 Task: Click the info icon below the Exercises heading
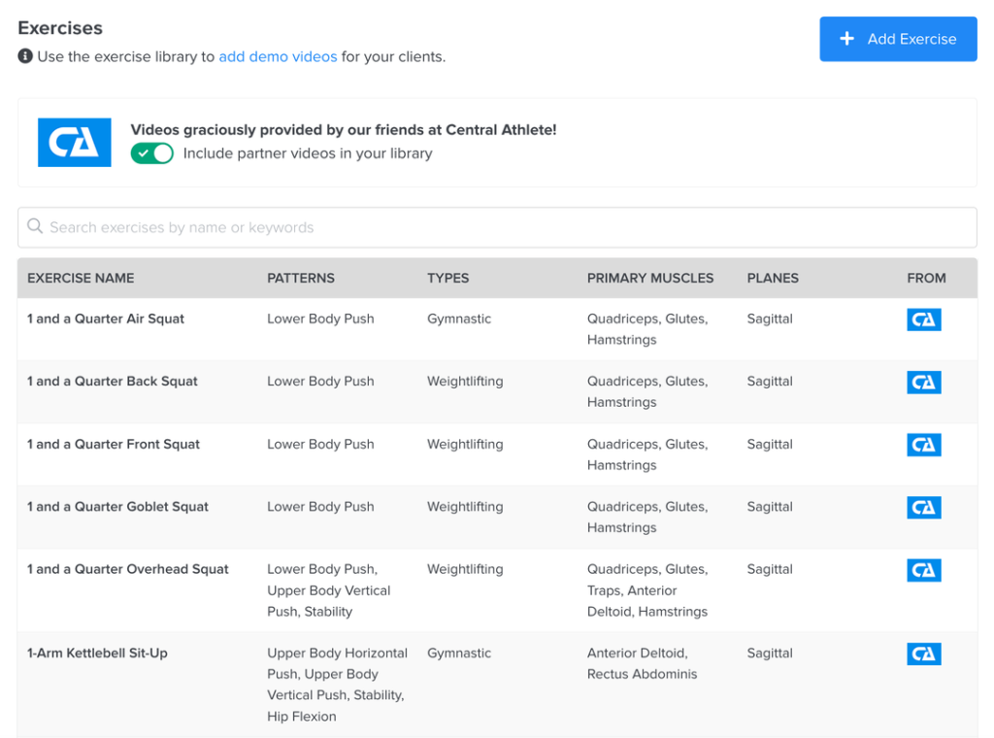click(25, 56)
